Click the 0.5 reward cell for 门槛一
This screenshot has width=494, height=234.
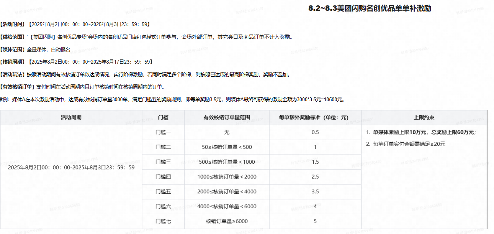[315, 132]
